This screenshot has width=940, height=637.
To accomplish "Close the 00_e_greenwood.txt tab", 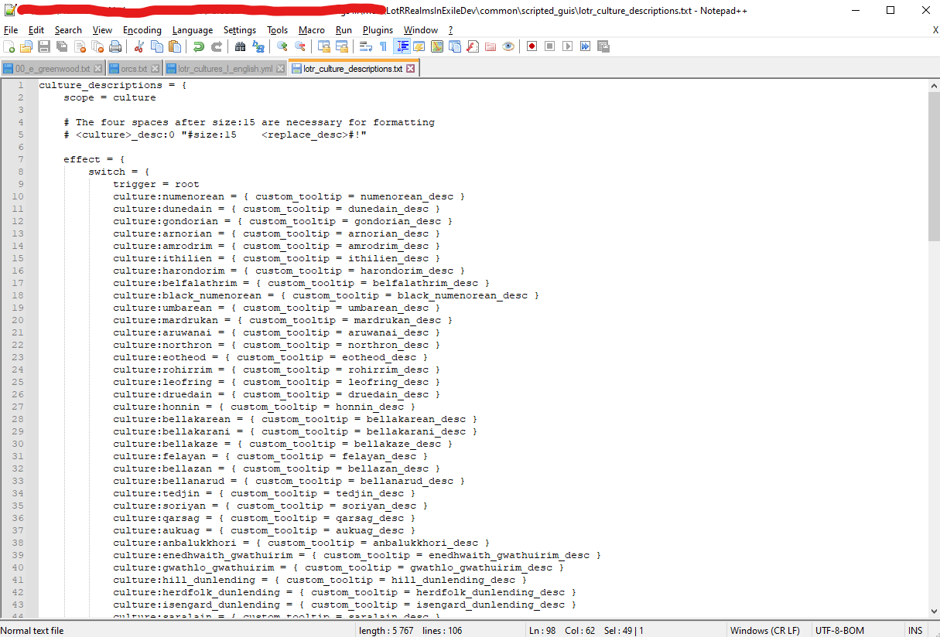I will coord(97,69).
